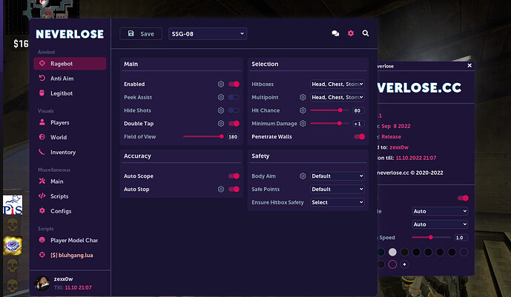Click the Save button
This screenshot has width=511, height=297.
141,34
